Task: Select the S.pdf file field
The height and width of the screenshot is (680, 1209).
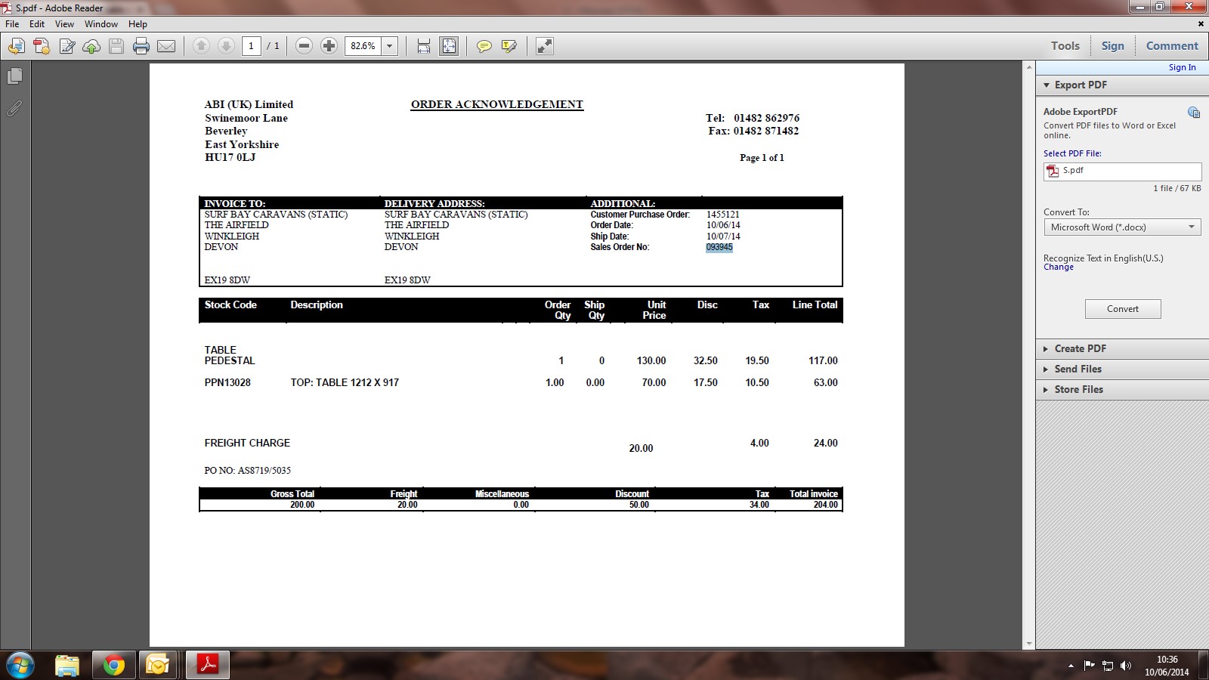Action: click(1122, 172)
